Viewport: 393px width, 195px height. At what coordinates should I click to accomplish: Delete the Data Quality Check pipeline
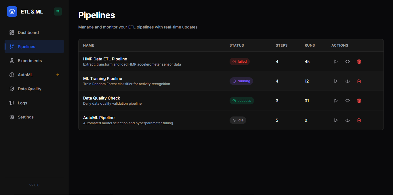coord(359,101)
